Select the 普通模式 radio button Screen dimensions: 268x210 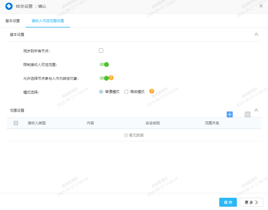pyautogui.click(x=101, y=92)
